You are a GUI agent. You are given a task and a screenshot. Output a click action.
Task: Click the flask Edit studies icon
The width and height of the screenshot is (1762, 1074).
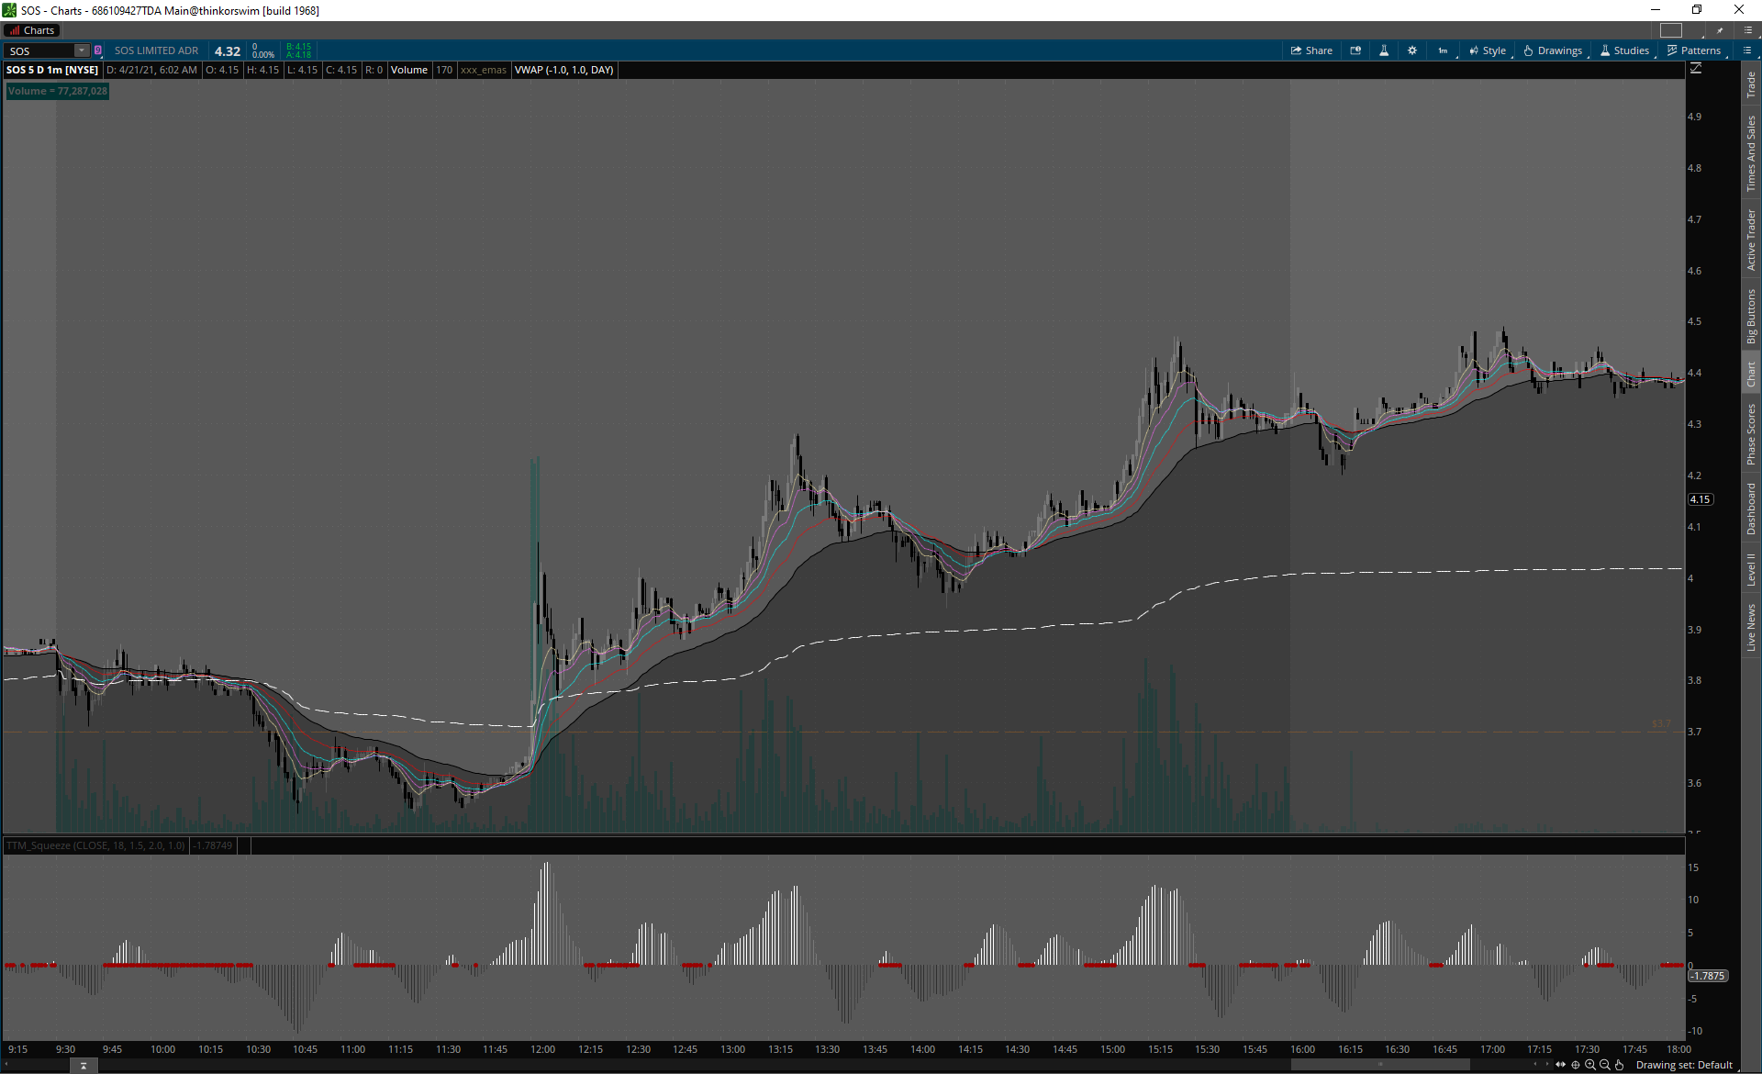[1384, 50]
